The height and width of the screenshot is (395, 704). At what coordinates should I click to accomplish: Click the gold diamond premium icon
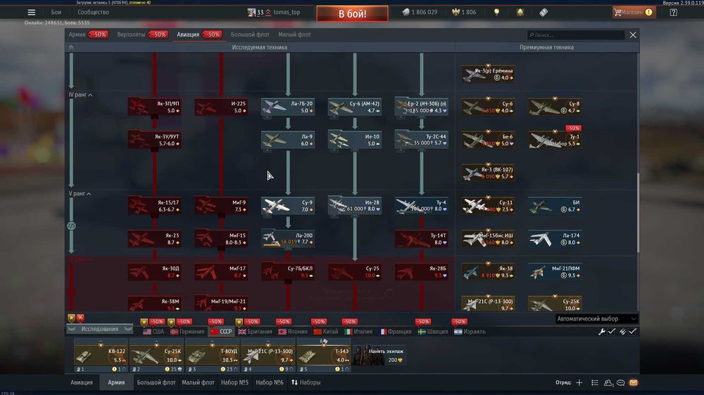520,13
